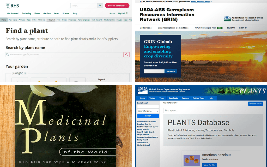Open the Downloads tab in PLANTS
Viewport: 267px width, 167px height.
tap(173, 98)
